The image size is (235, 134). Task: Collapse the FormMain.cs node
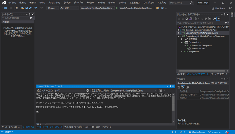pyautogui.click(x=182, y=42)
